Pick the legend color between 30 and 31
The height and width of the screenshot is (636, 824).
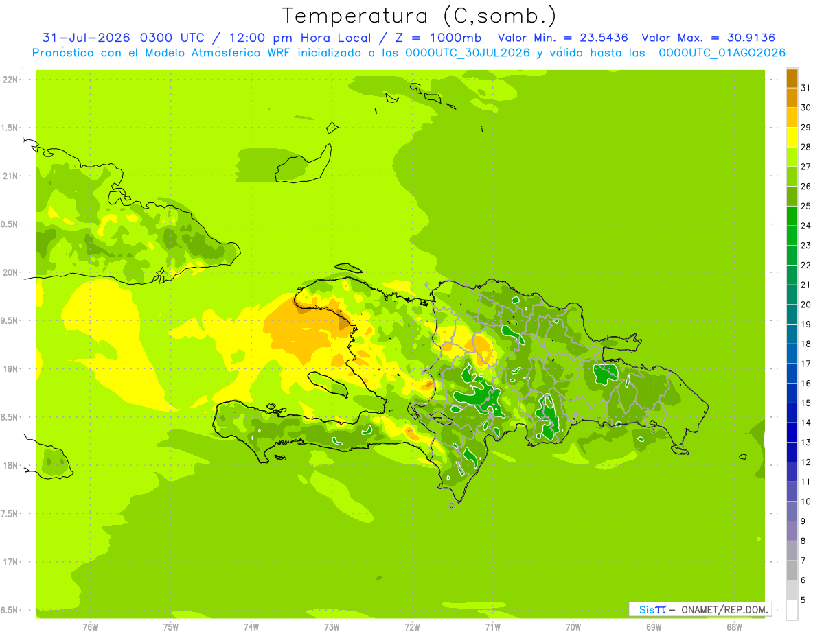tap(792, 97)
